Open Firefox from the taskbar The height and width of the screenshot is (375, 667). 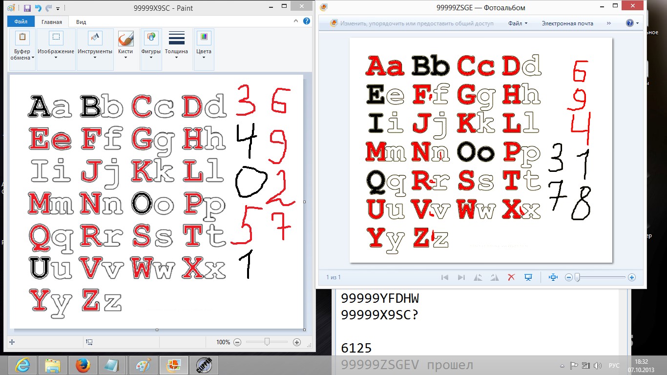pyautogui.click(x=83, y=365)
